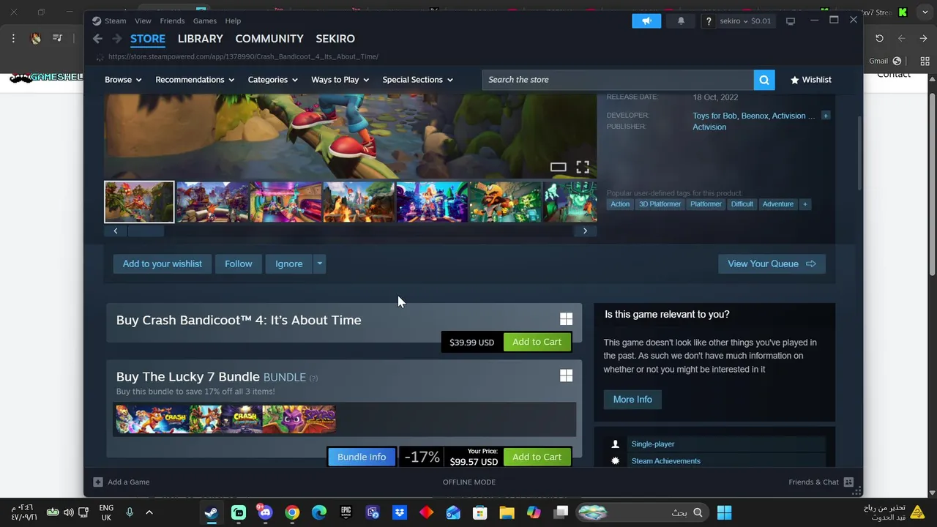Open Steam from the taskbar

211,512
